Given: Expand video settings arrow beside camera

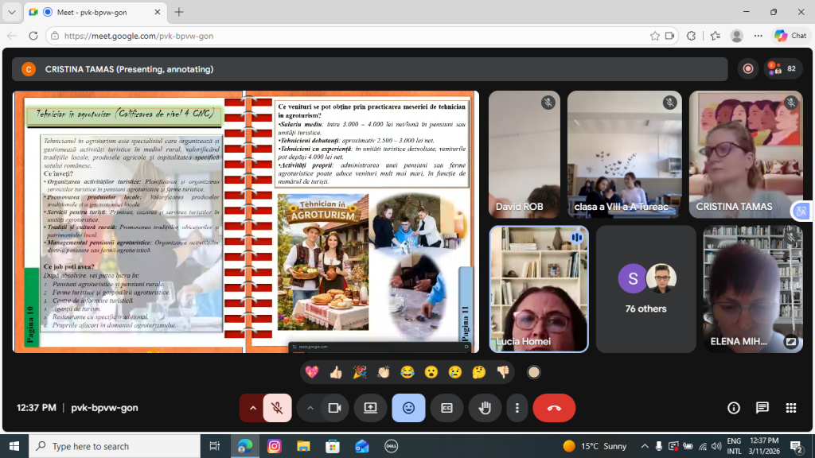Looking at the screenshot, I should 310,408.
